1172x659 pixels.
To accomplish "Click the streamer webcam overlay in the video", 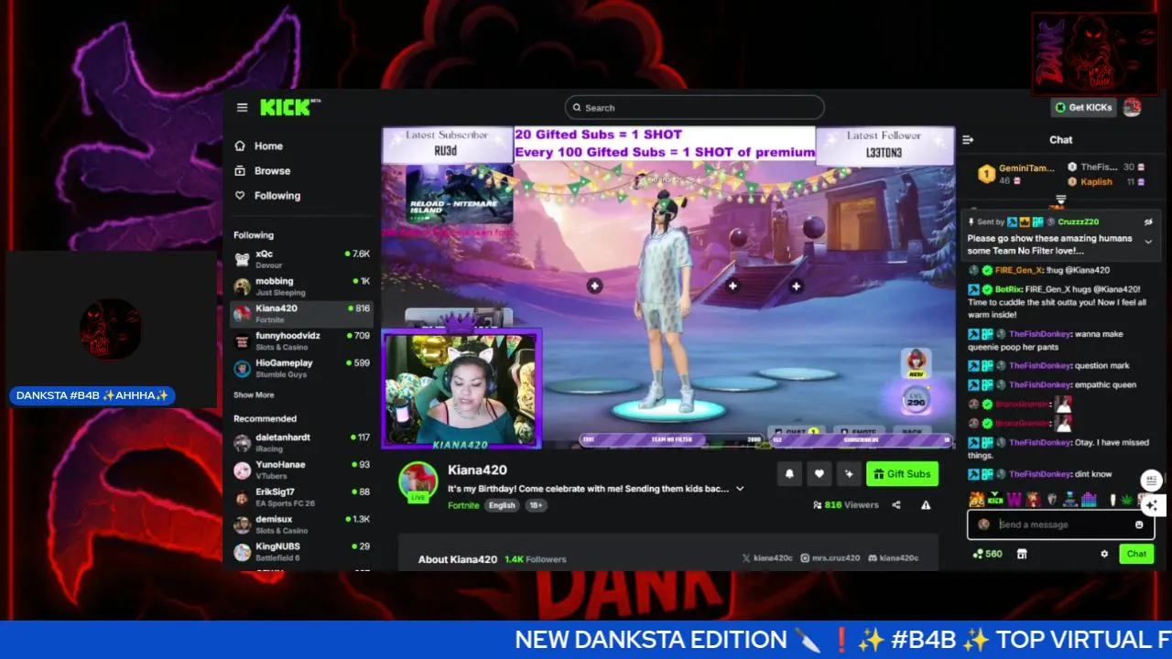I will point(461,390).
